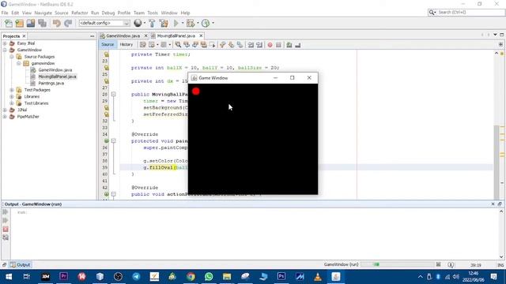Open the Navigate menu
506x284 pixels.
pos(43,13)
